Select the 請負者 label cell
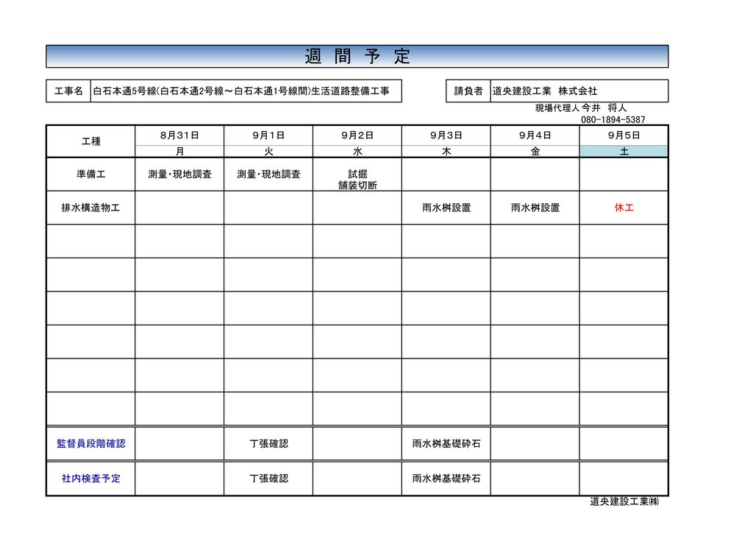This screenshot has height=533, width=753. click(x=468, y=91)
